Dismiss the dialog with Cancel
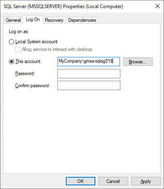The height and width of the screenshot is (189, 164). pos(113,181)
